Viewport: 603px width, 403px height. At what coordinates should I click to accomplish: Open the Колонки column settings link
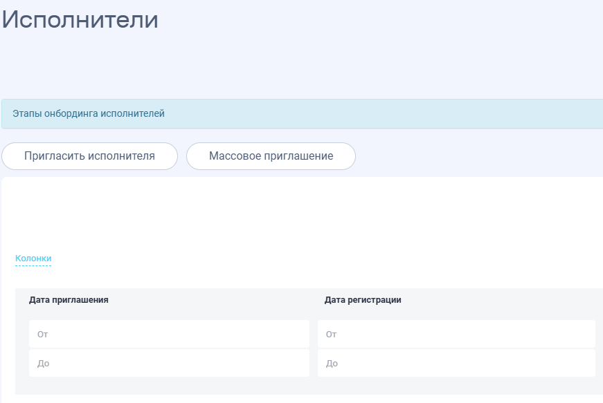[x=33, y=259]
